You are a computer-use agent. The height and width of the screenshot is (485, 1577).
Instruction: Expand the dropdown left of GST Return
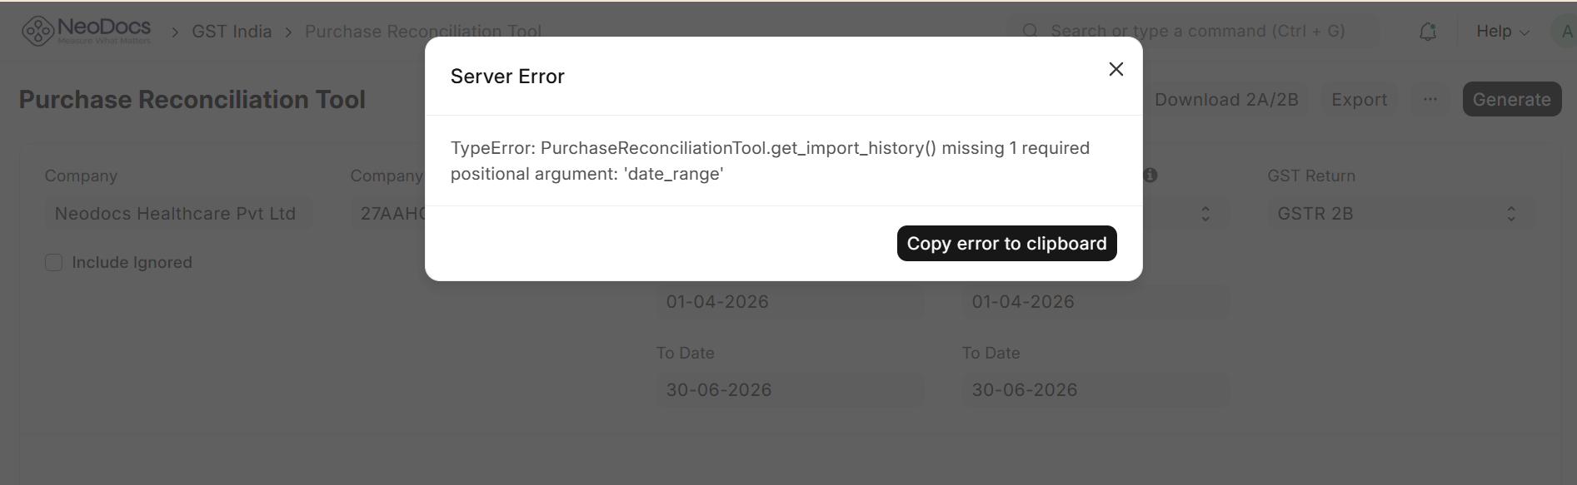tap(1205, 214)
